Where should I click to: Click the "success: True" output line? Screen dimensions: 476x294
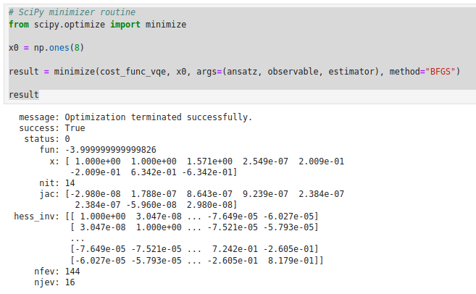click(52, 128)
